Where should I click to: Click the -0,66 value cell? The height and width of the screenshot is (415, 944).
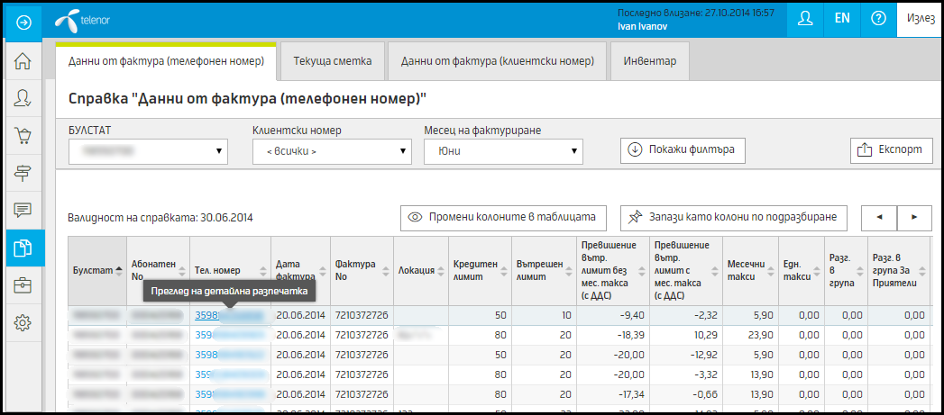[x=686, y=394]
